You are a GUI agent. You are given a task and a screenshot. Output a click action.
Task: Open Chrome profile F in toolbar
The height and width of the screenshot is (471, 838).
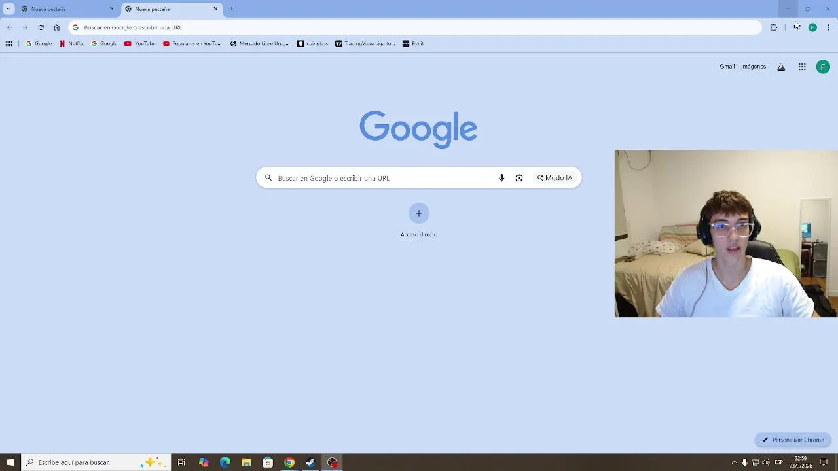pos(812,27)
